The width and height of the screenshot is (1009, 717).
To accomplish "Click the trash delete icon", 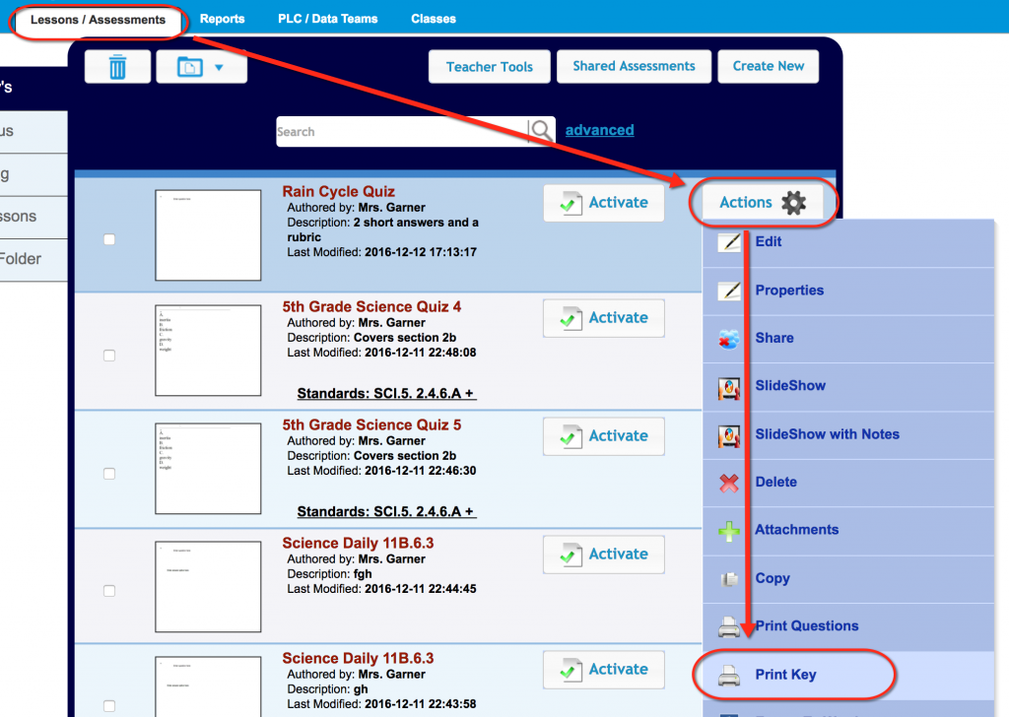I will point(116,66).
